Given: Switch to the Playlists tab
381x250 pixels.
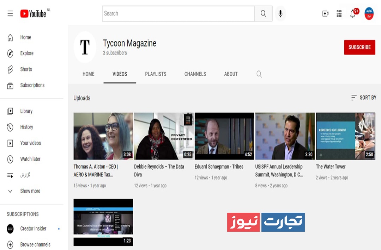Looking at the screenshot, I should tap(156, 74).
